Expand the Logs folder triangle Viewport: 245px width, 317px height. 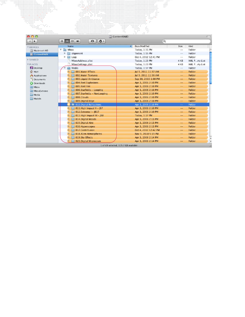pyautogui.click(x=65, y=57)
